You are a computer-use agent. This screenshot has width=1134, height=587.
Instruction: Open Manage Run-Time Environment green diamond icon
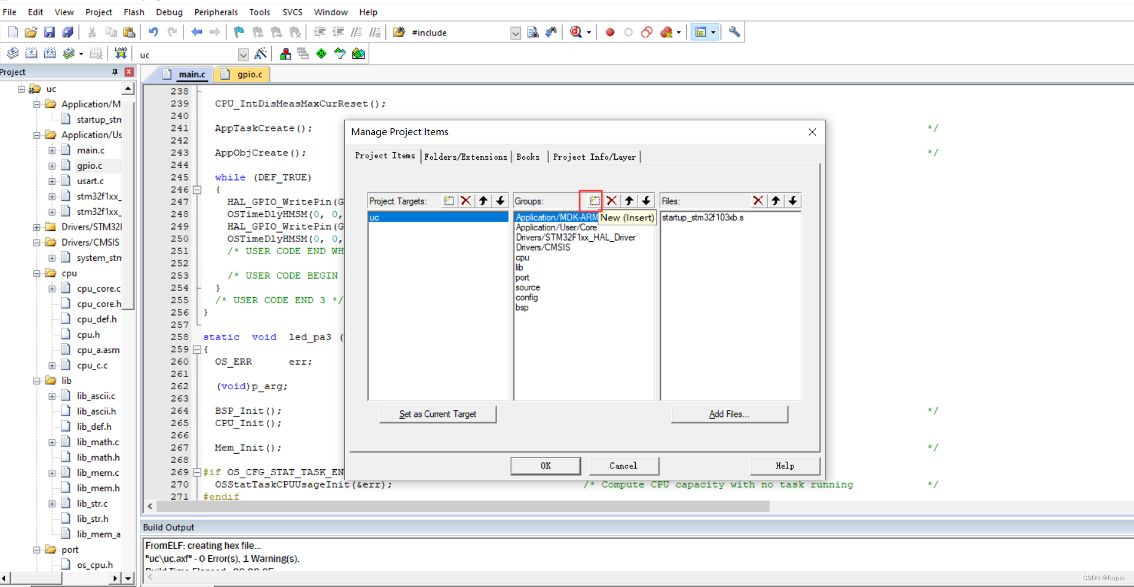pos(322,54)
